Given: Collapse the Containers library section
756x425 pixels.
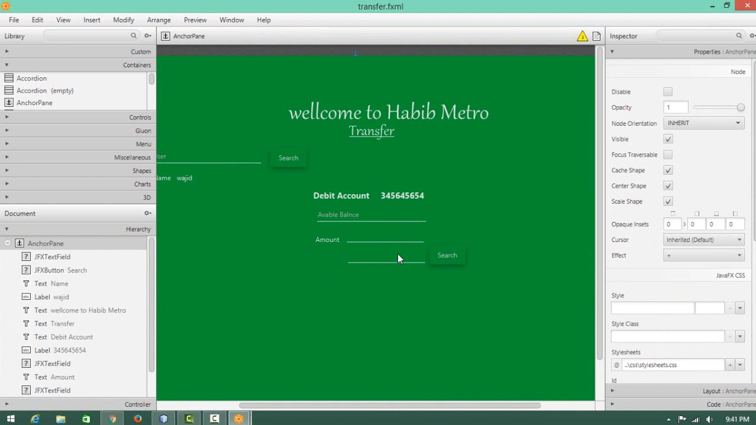Looking at the screenshot, I should [78, 65].
